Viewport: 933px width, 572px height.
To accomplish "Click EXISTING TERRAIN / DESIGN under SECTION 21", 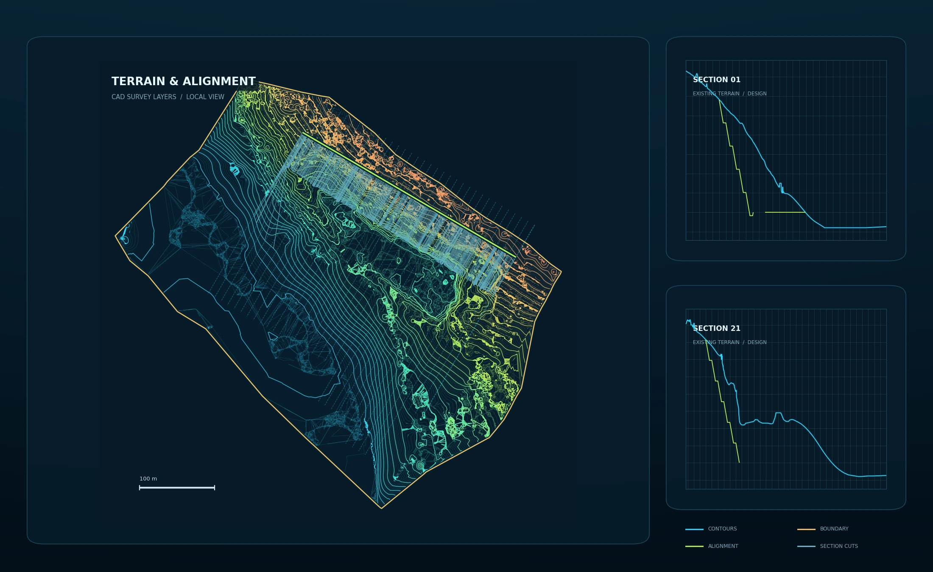I will point(730,342).
